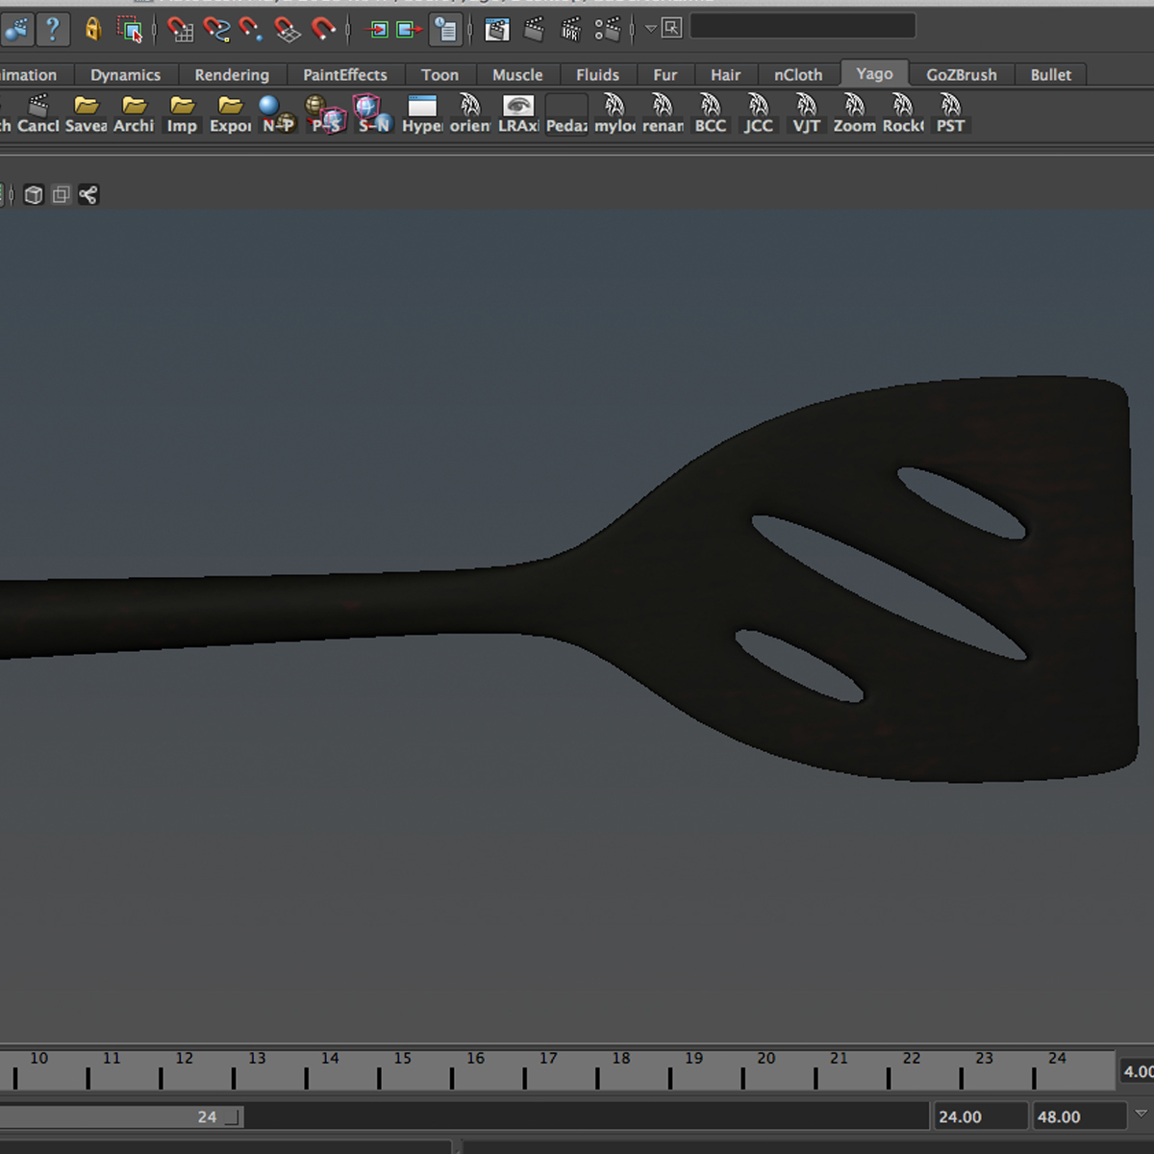Open the Toon shelf tab

pos(439,75)
